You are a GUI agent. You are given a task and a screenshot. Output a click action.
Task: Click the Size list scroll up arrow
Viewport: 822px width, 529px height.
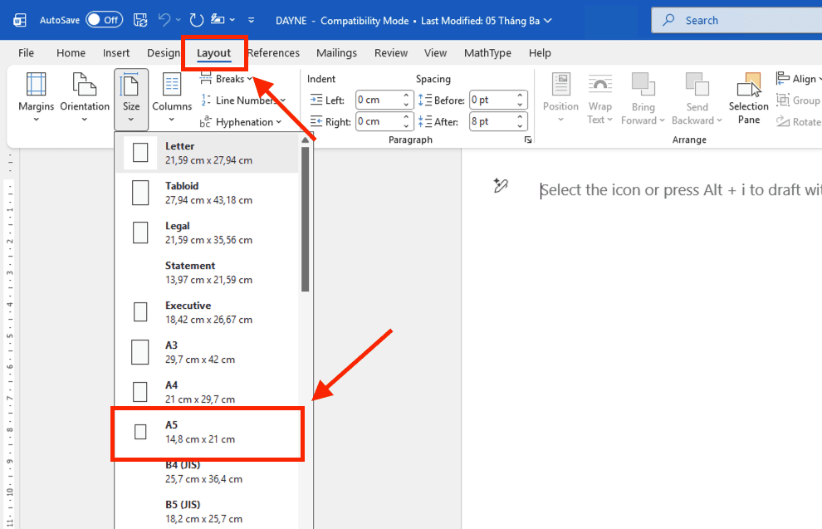(x=305, y=140)
